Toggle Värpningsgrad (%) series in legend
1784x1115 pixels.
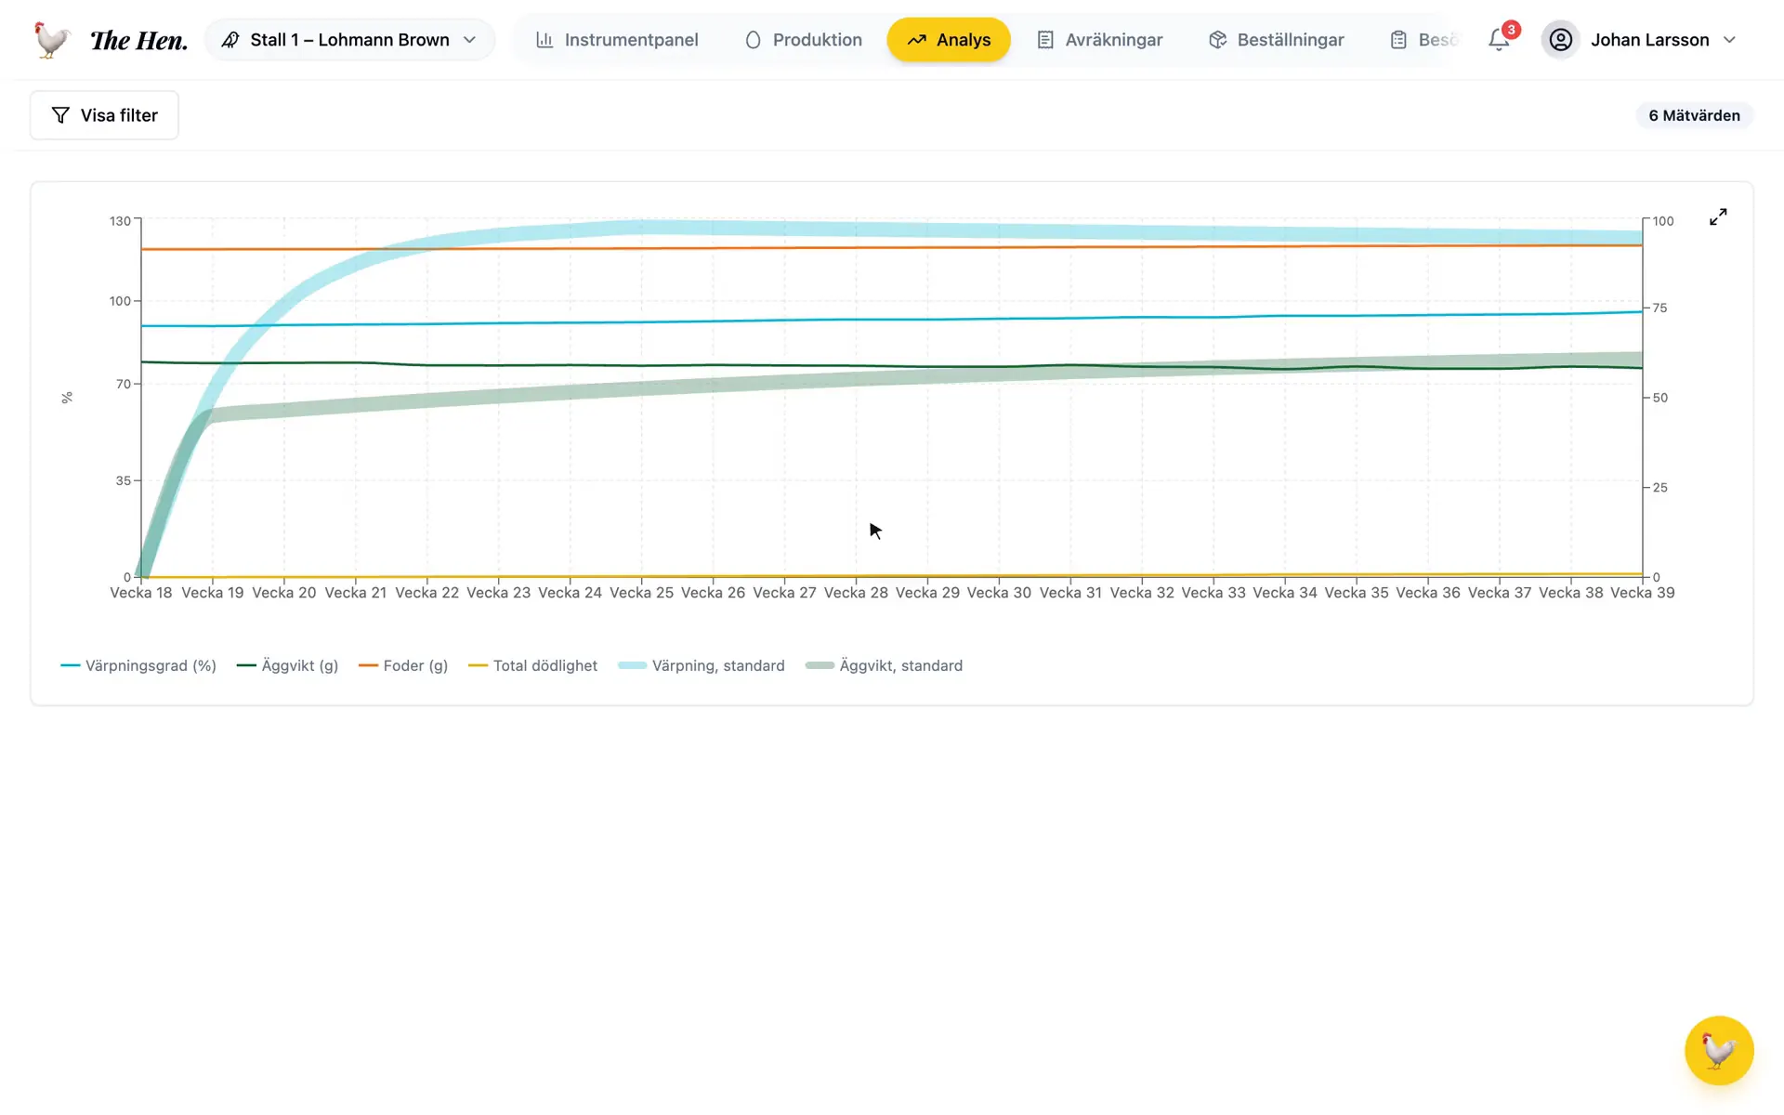pyautogui.click(x=138, y=665)
